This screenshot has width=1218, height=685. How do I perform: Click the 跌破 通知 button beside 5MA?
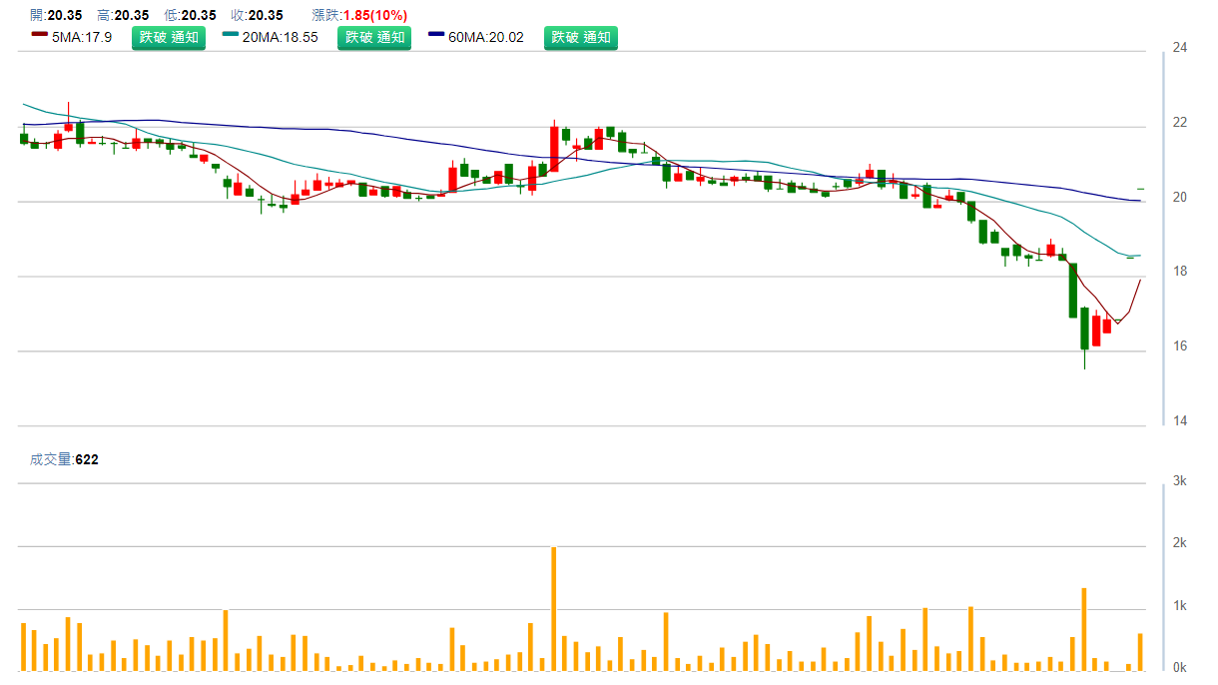169,38
